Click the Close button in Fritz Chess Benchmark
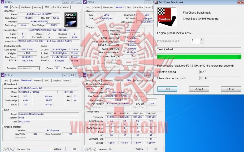244x152 pixels. (231, 89)
